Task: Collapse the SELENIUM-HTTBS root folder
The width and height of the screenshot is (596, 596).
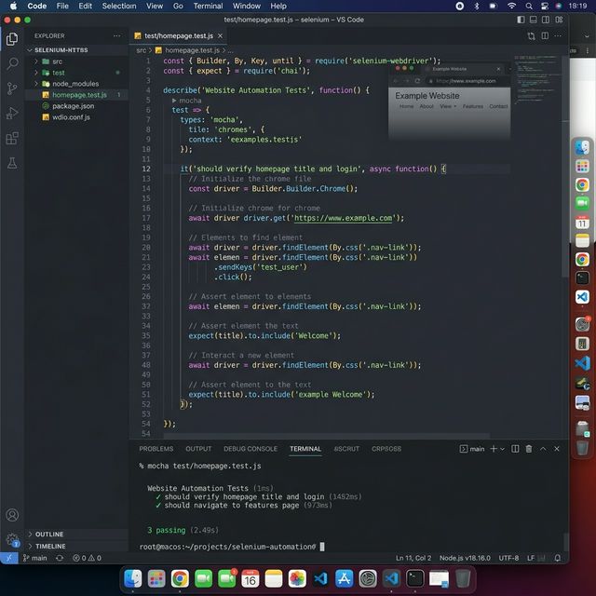Action: click(x=30, y=49)
